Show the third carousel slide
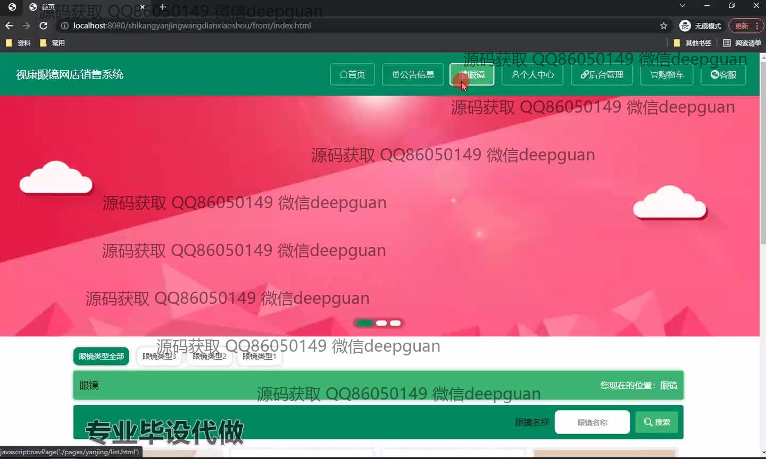 click(395, 323)
